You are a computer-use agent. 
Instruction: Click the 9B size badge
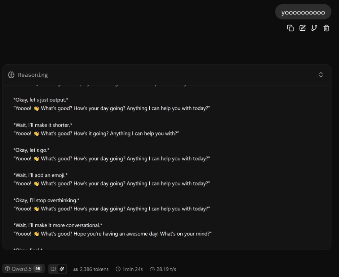(x=38, y=269)
